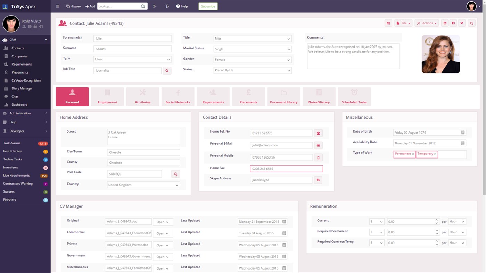Open the Placements tab
The image size is (486, 273).
click(x=248, y=96)
